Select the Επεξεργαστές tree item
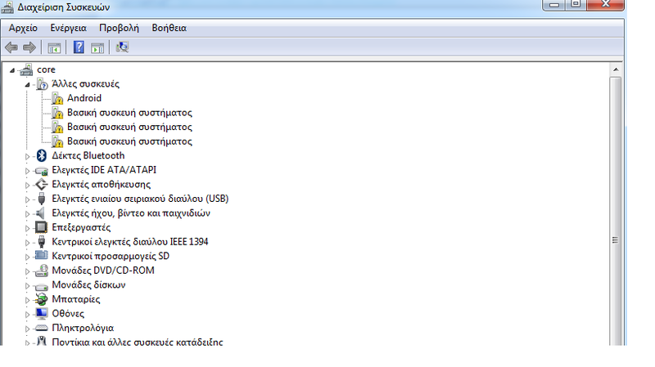Screen dimensions: 655x367 80,227
